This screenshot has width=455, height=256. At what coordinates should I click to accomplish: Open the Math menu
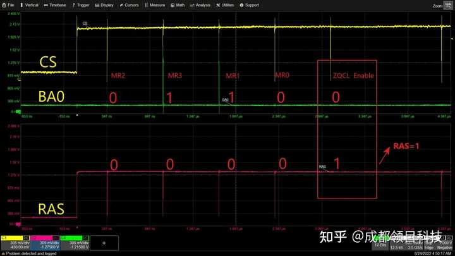(178, 5)
